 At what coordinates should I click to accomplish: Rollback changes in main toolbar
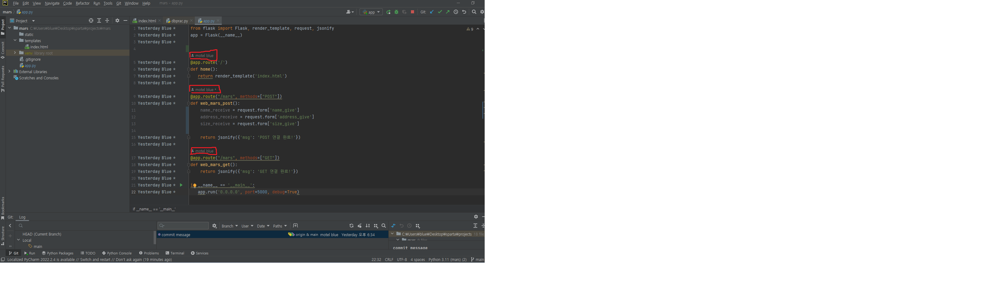[x=464, y=12]
